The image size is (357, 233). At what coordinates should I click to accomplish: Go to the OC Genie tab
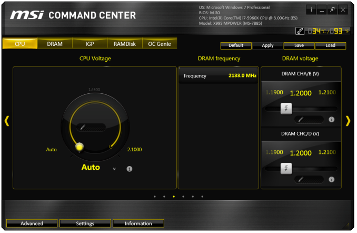coord(160,43)
